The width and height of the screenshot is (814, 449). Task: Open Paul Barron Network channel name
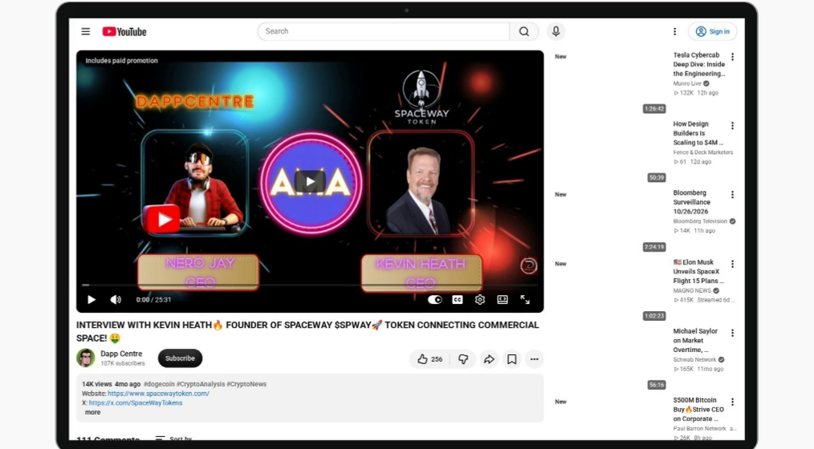699,429
